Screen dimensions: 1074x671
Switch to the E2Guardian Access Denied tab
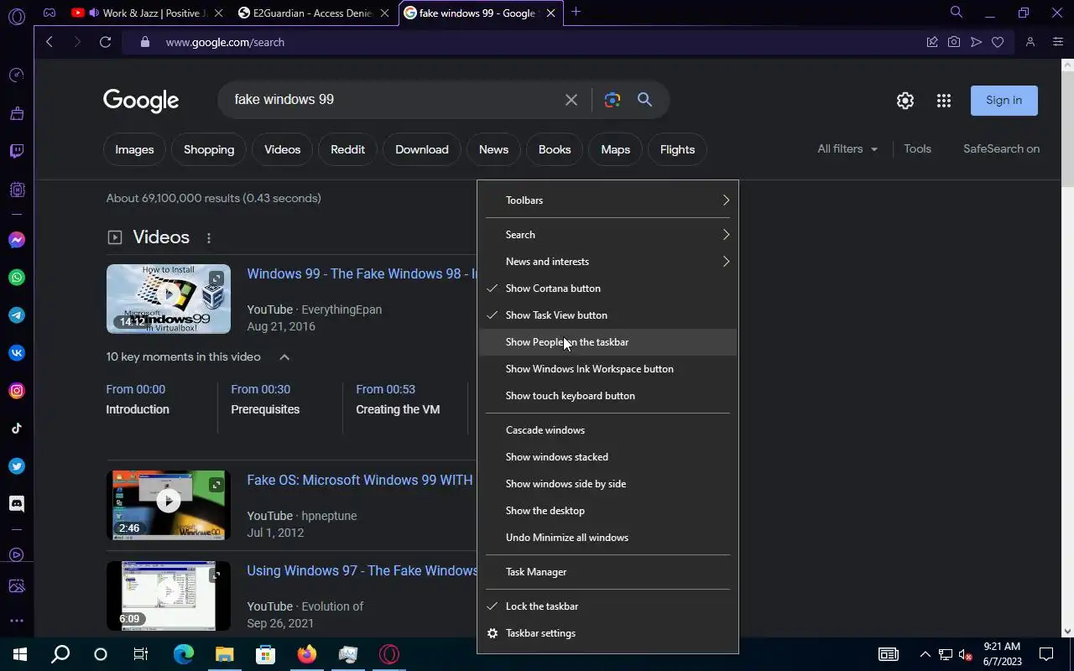(314, 13)
